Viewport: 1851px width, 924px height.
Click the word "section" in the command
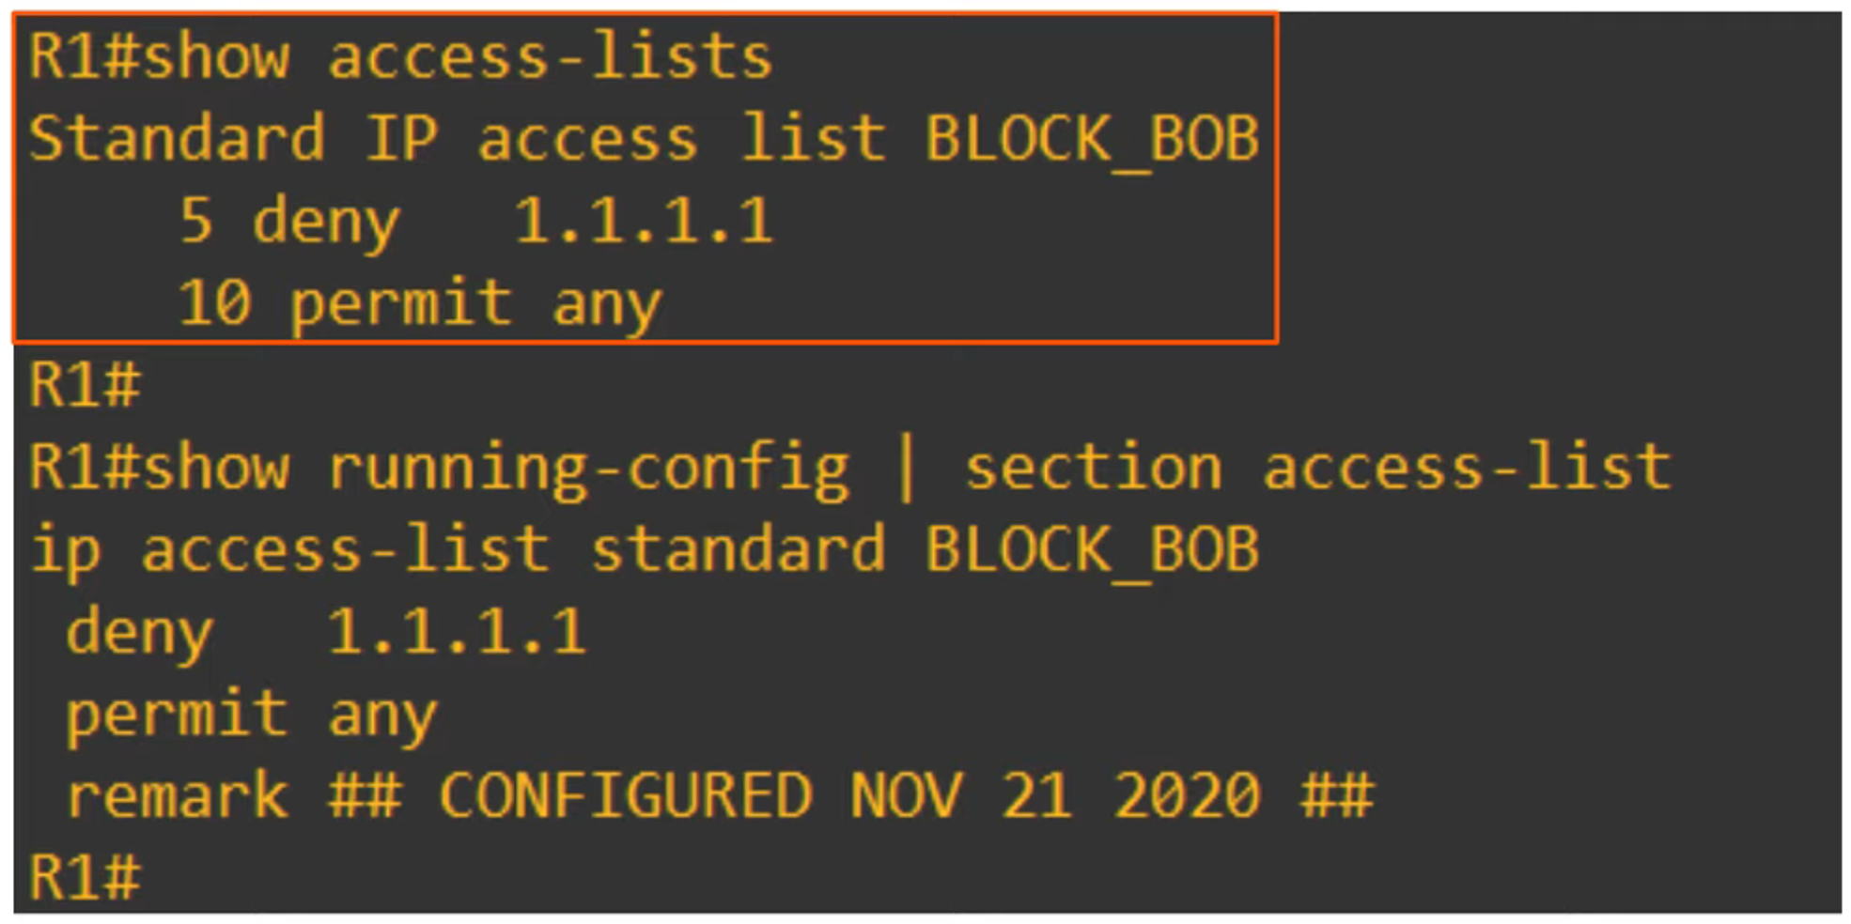click(1093, 468)
